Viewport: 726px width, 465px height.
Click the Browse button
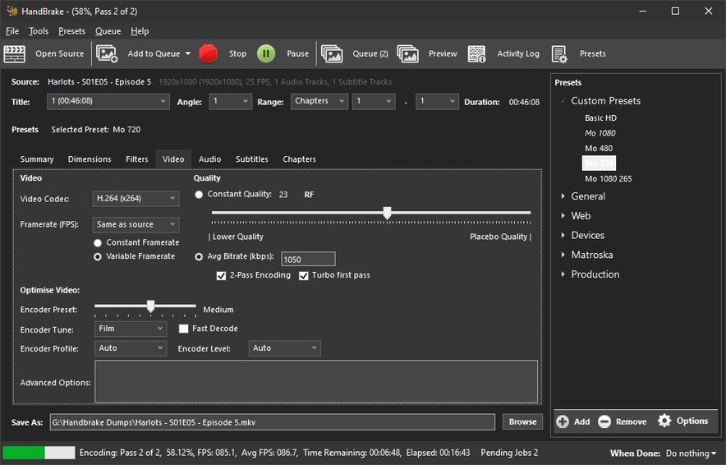click(x=522, y=421)
